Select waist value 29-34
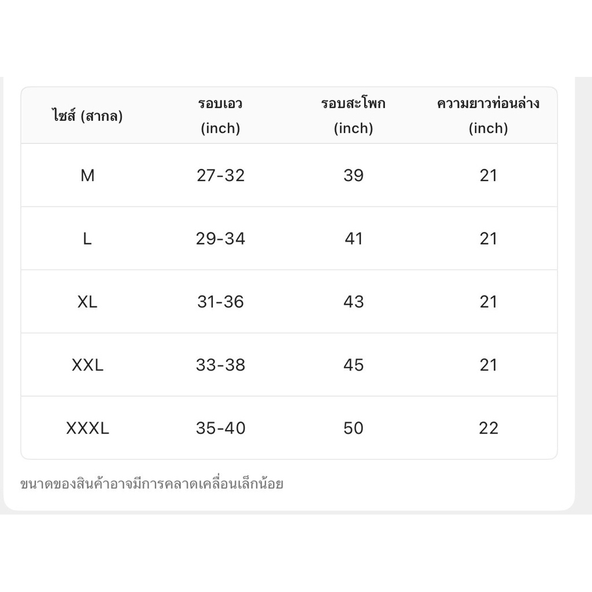592x592 pixels. pyautogui.click(x=220, y=239)
